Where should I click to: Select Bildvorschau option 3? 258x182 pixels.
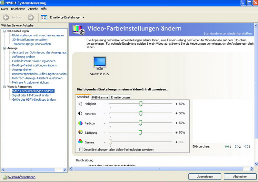tap(246, 147)
